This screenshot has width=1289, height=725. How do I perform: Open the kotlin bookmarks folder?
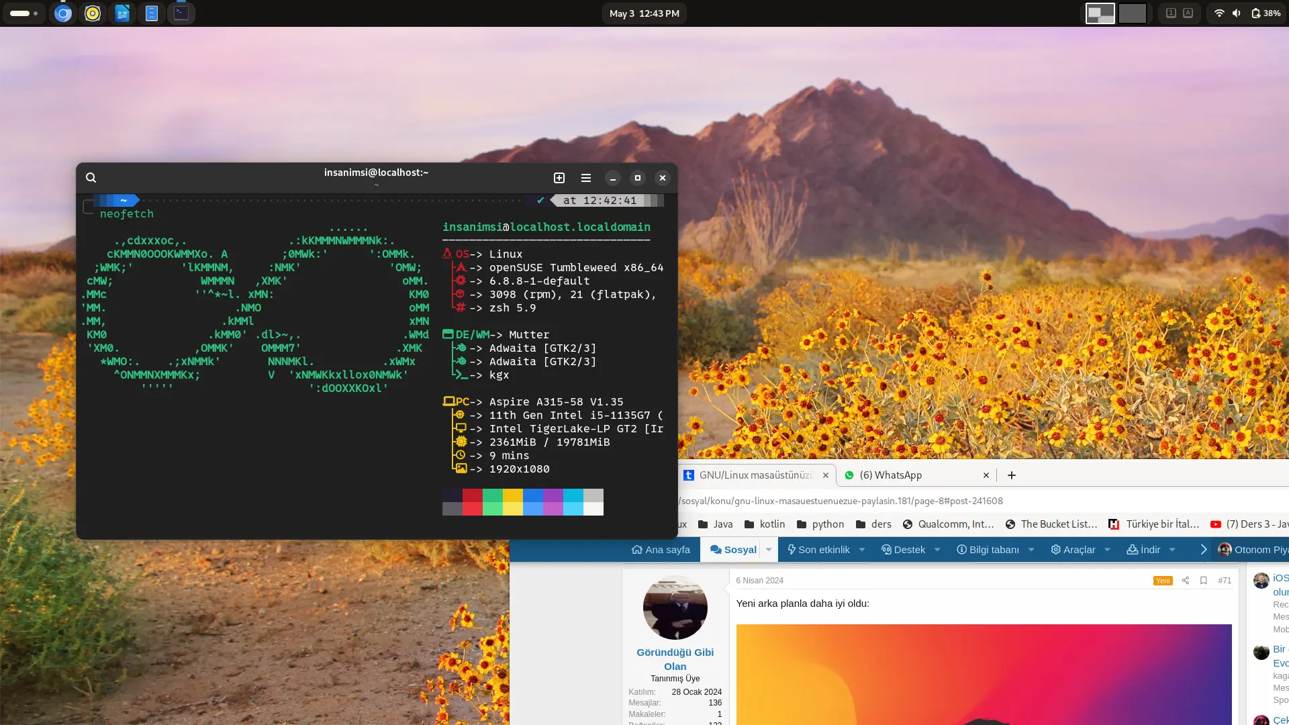tap(765, 524)
